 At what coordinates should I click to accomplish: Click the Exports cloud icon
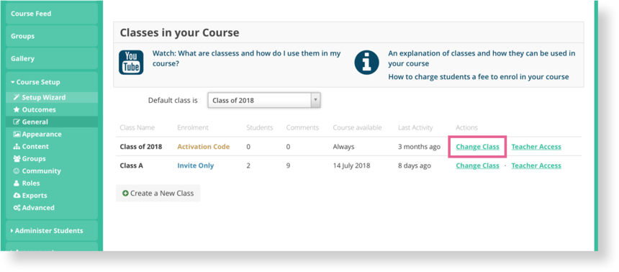[17, 196]
